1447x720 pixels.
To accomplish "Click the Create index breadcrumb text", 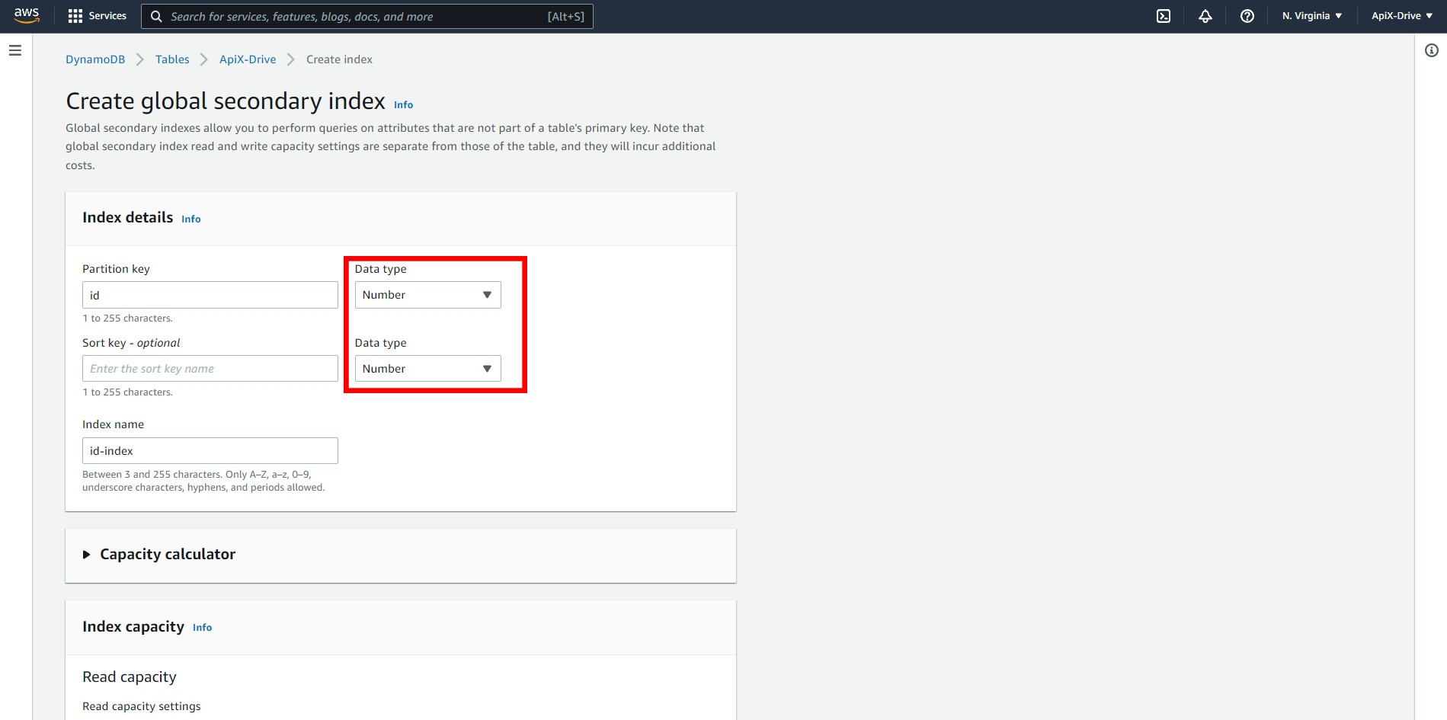I will (x=339, y=59).
